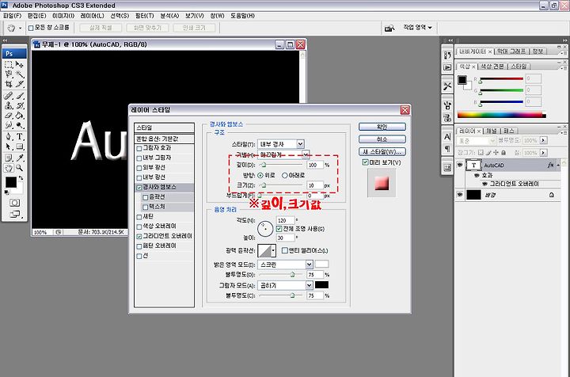Viewport: 570px width, 377px height.
Task: Enable 외부 광선 style checkbox
Action: pos(139,168)
